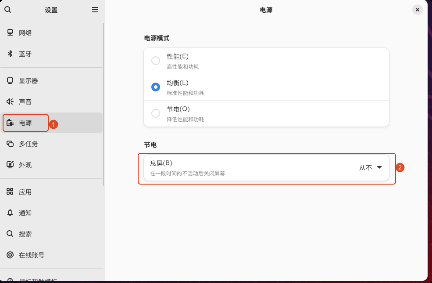
Task: Click the 电源模式 section heading
Action: [157, 38]
